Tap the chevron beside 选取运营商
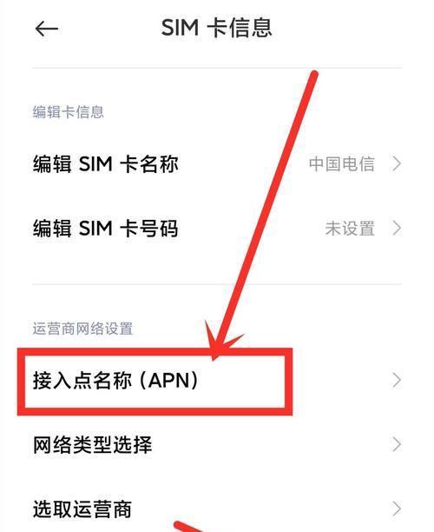Viewport: 434px width, 532px height. pyautogui.click(x=397, y=509)
